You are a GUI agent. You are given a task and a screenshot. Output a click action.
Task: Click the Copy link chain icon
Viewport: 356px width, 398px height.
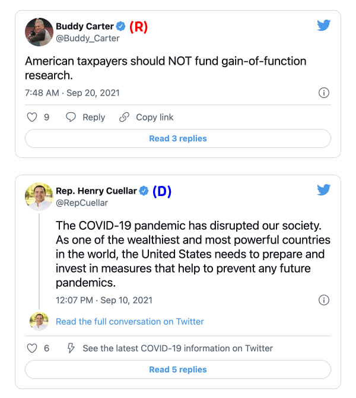click(125, 117)
